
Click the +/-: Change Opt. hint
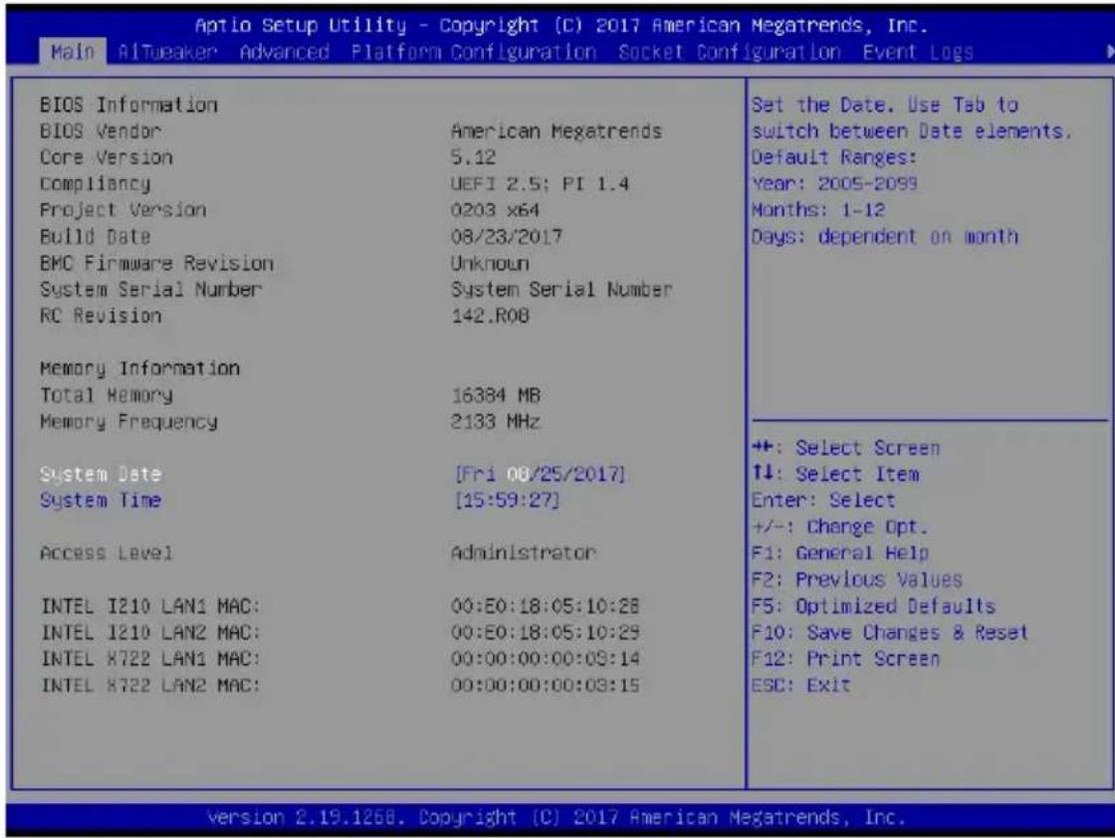[x=840, y=526]
